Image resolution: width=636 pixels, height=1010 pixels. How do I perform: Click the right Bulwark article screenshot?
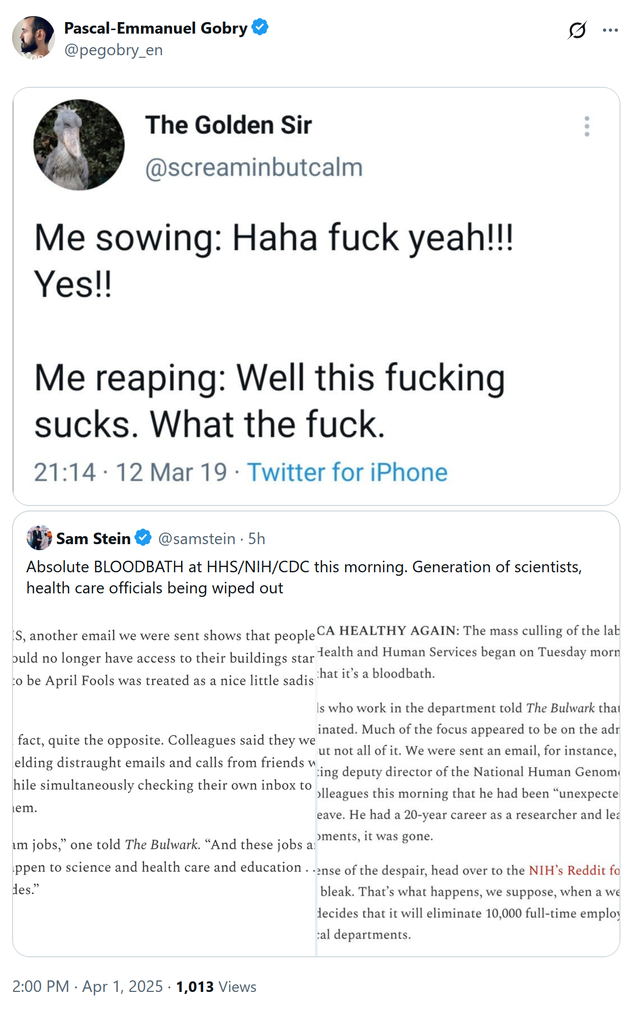(x=468, y=783)
